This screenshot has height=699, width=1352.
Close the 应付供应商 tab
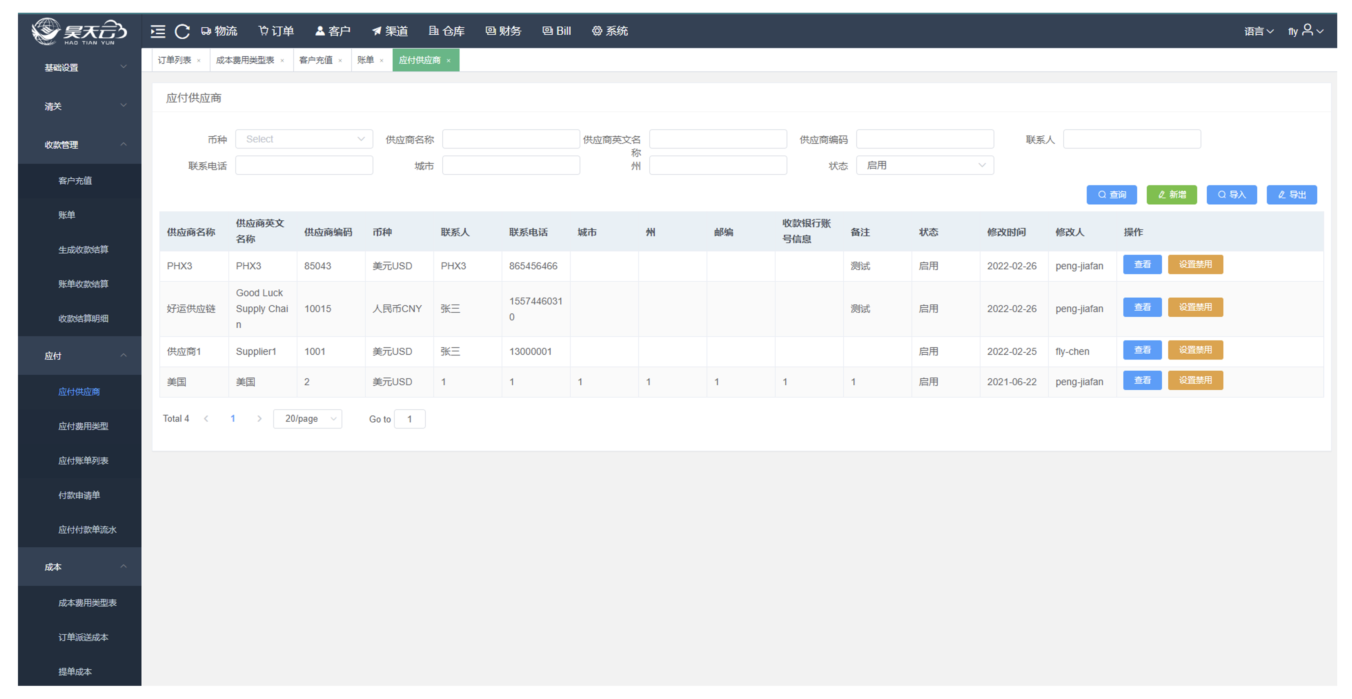tap(449, 61)
